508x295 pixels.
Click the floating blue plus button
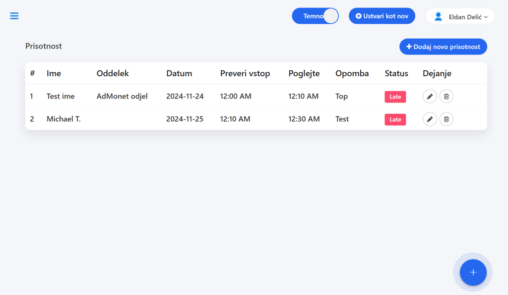(473, 272)
